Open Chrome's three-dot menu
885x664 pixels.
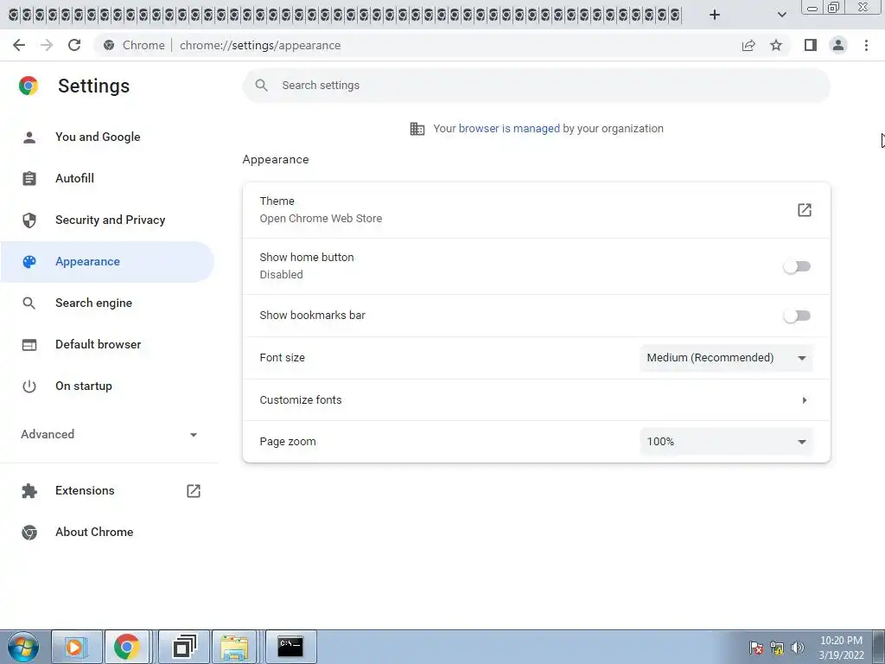point(866,45)
